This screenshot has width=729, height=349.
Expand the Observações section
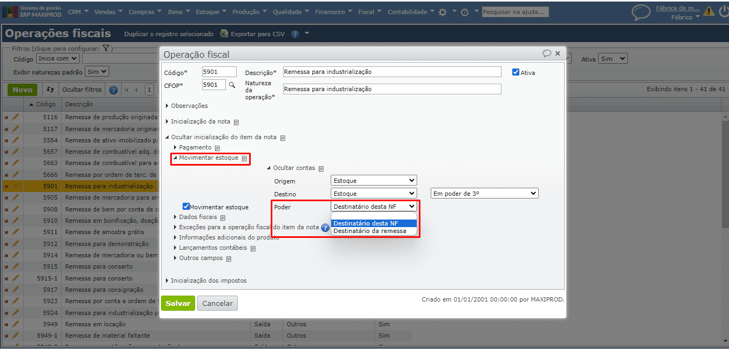(186, 106)
